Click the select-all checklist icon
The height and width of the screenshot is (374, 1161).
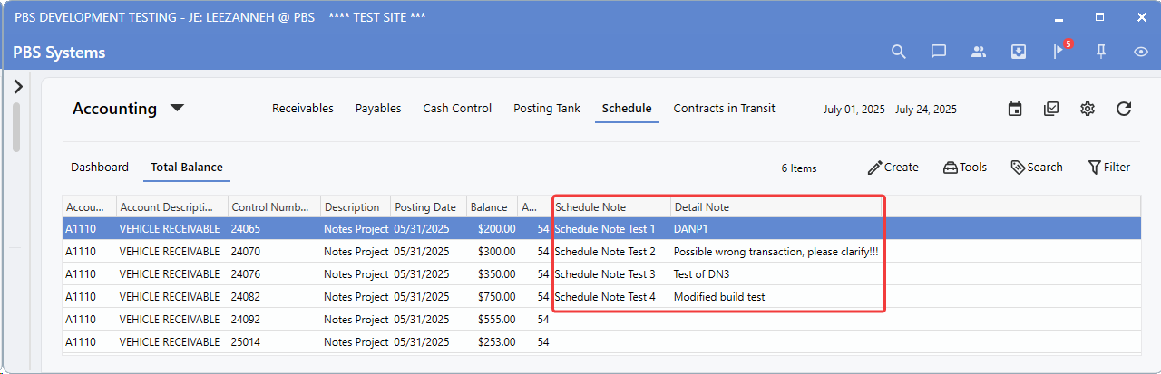pos(1051,109)
